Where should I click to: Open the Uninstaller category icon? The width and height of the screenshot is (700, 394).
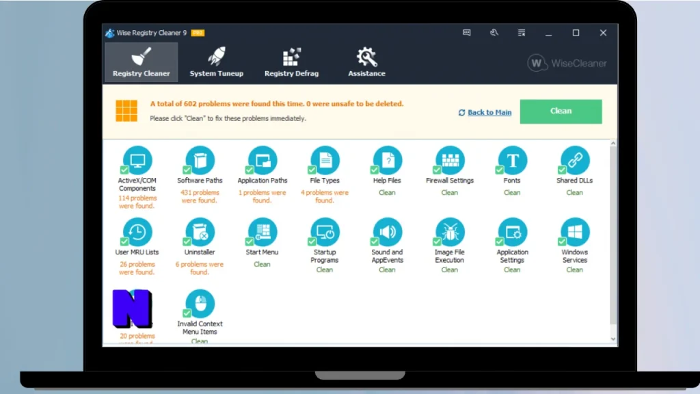pyautogui.click(x=200, y=232)
